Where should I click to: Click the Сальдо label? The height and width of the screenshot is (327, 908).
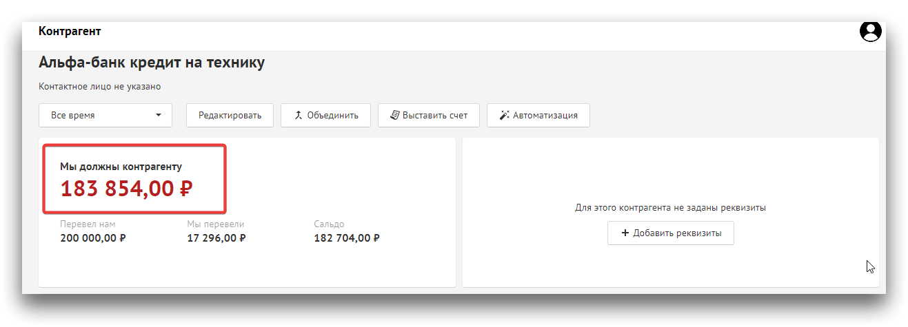point(329,224)
